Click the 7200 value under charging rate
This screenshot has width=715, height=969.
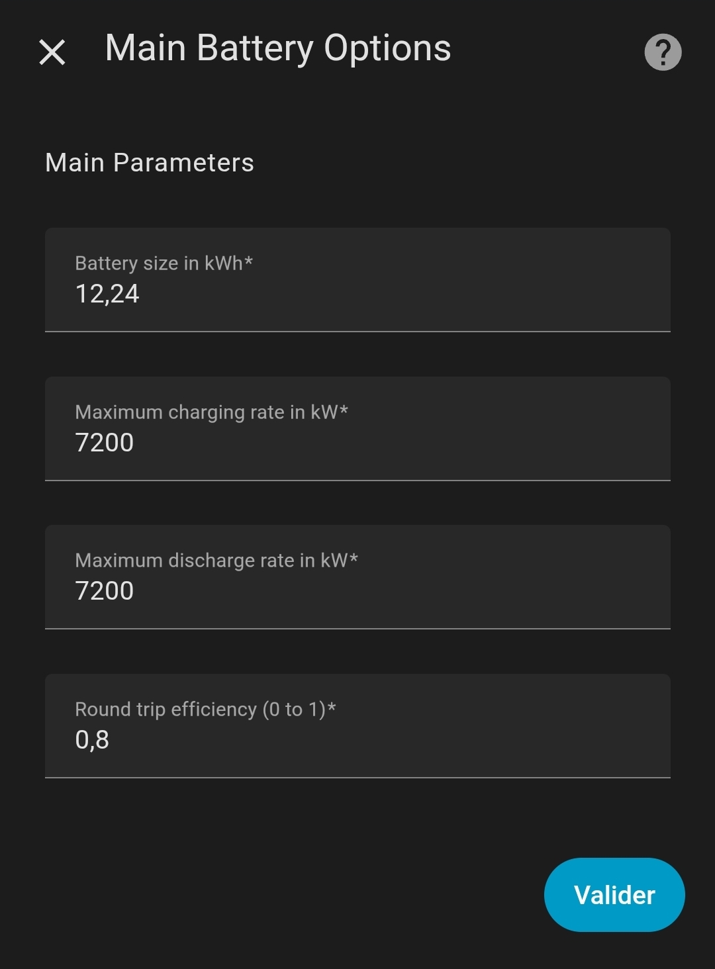coord(105,442)
